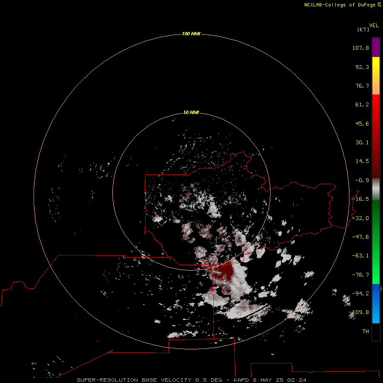383x383 pixels.
Task: Click the -63.1 velocity scale value
Action: (x=360, y=256)
